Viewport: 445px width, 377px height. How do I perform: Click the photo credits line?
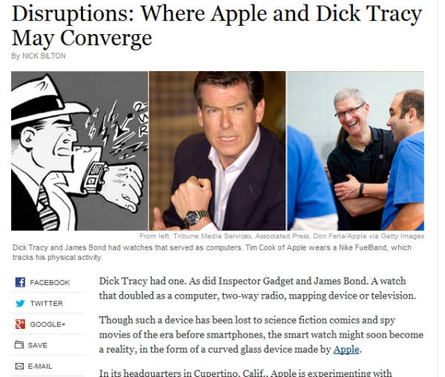tap(282, 236)
